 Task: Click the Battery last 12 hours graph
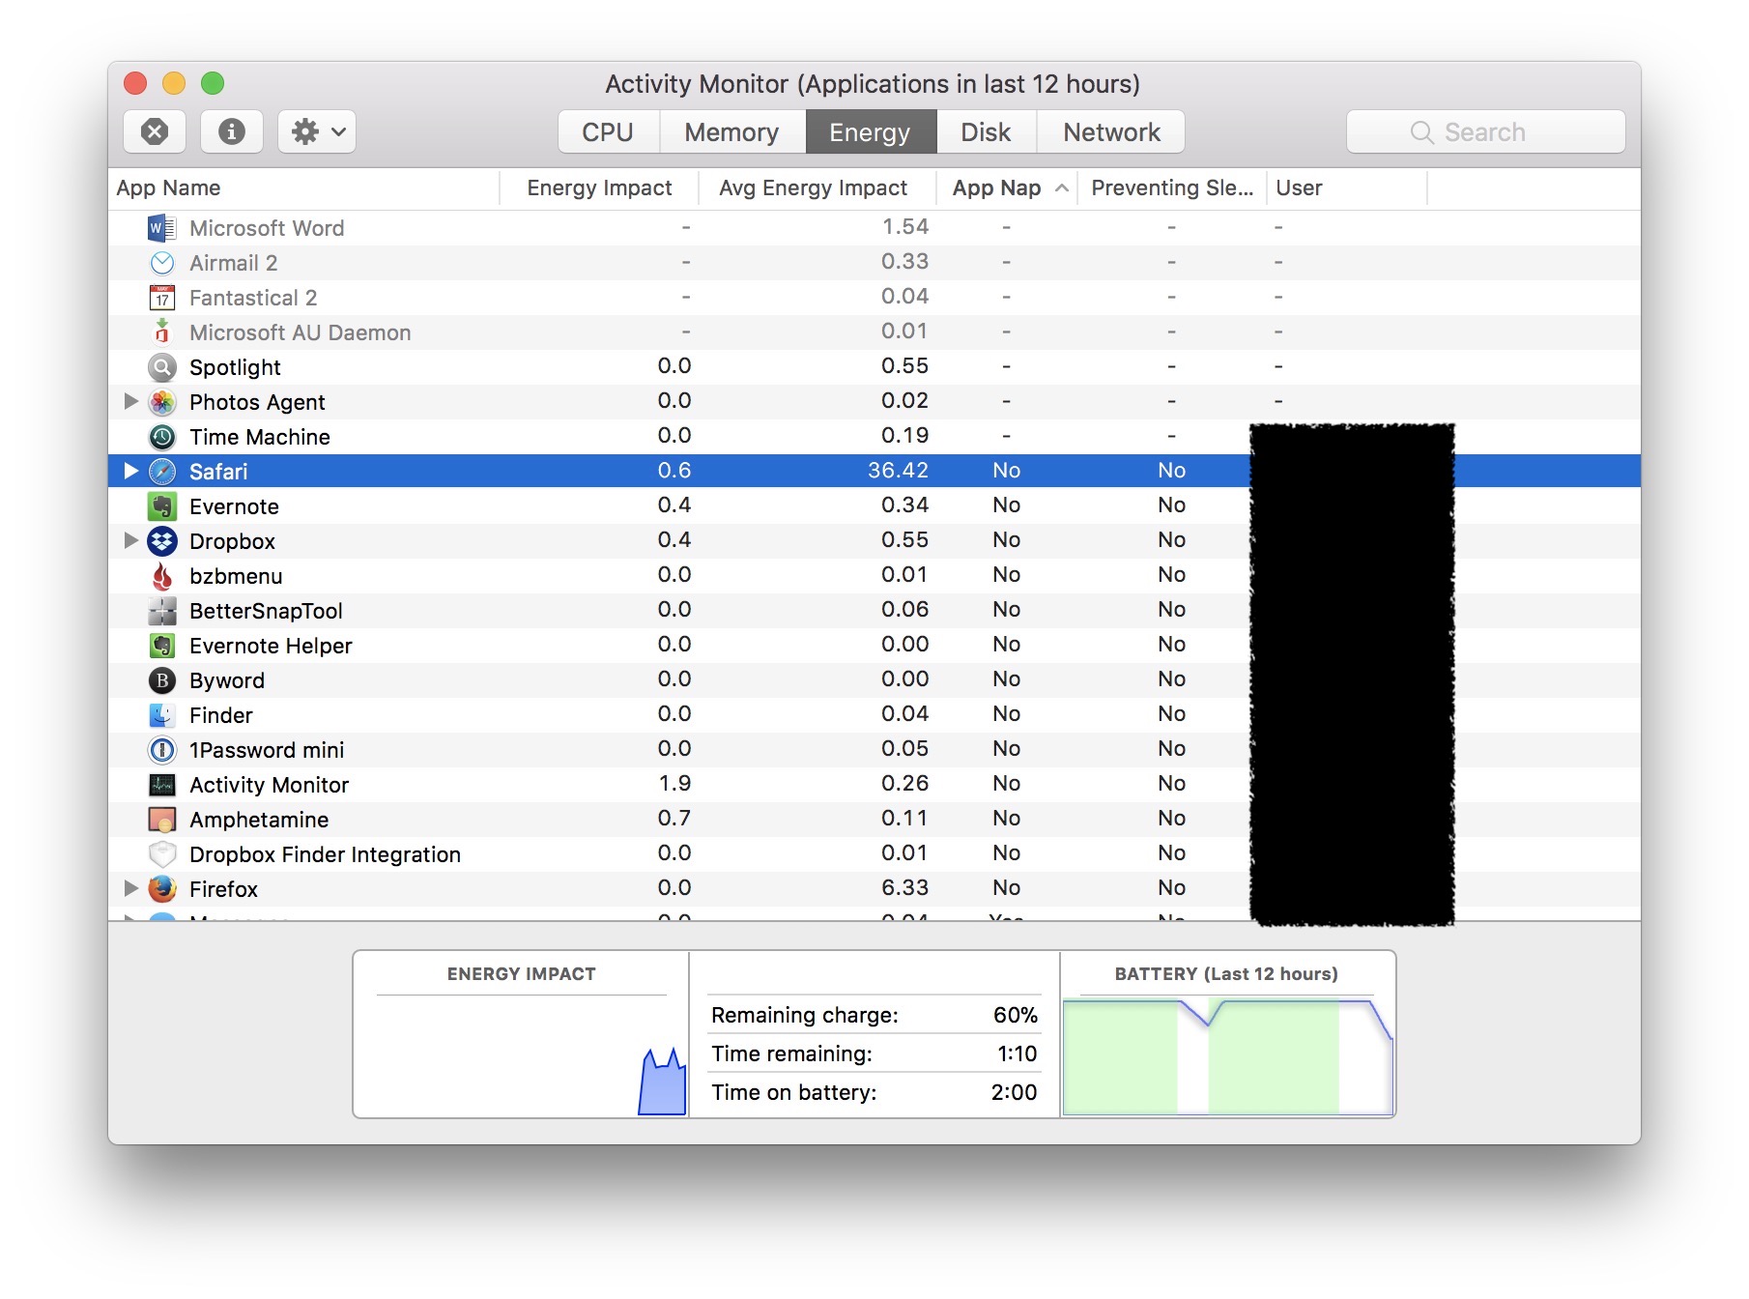[x=1227, y=1056]
